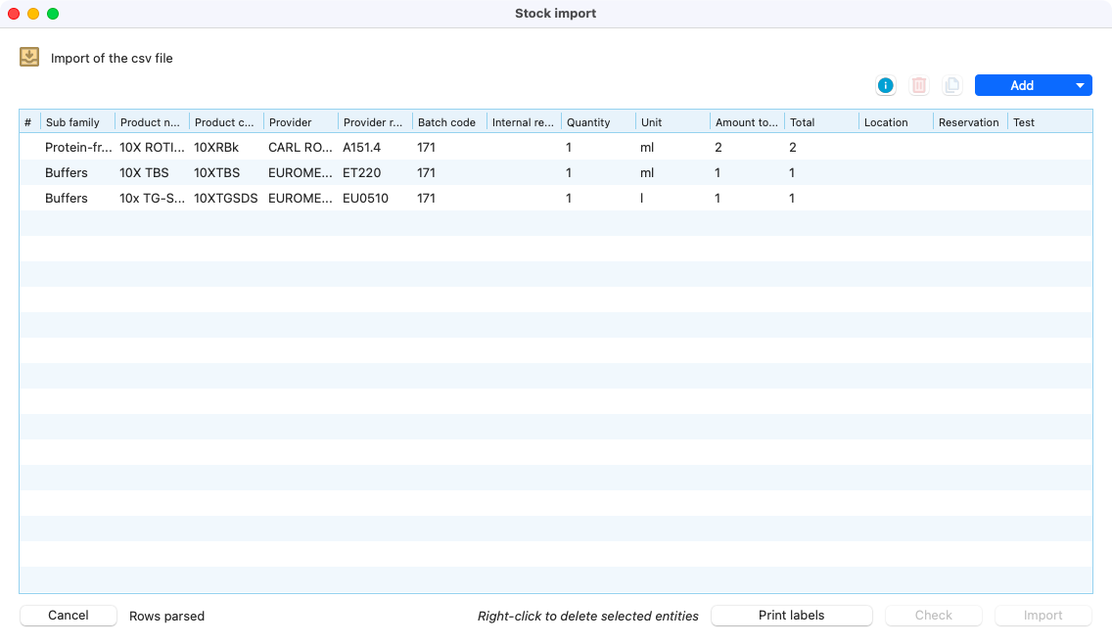1112x644 pixels.
Task: Click the Check button
Action: click(x=933, y=616)
